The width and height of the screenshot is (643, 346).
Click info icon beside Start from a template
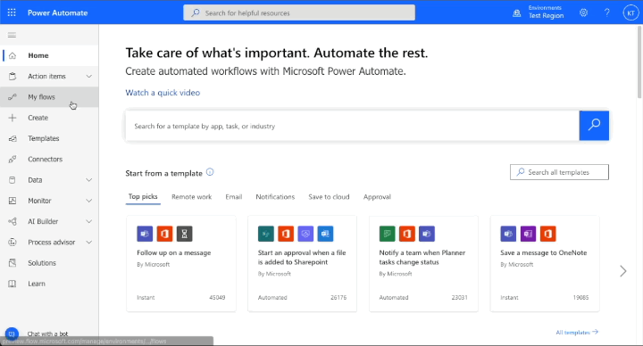point(210,172)
